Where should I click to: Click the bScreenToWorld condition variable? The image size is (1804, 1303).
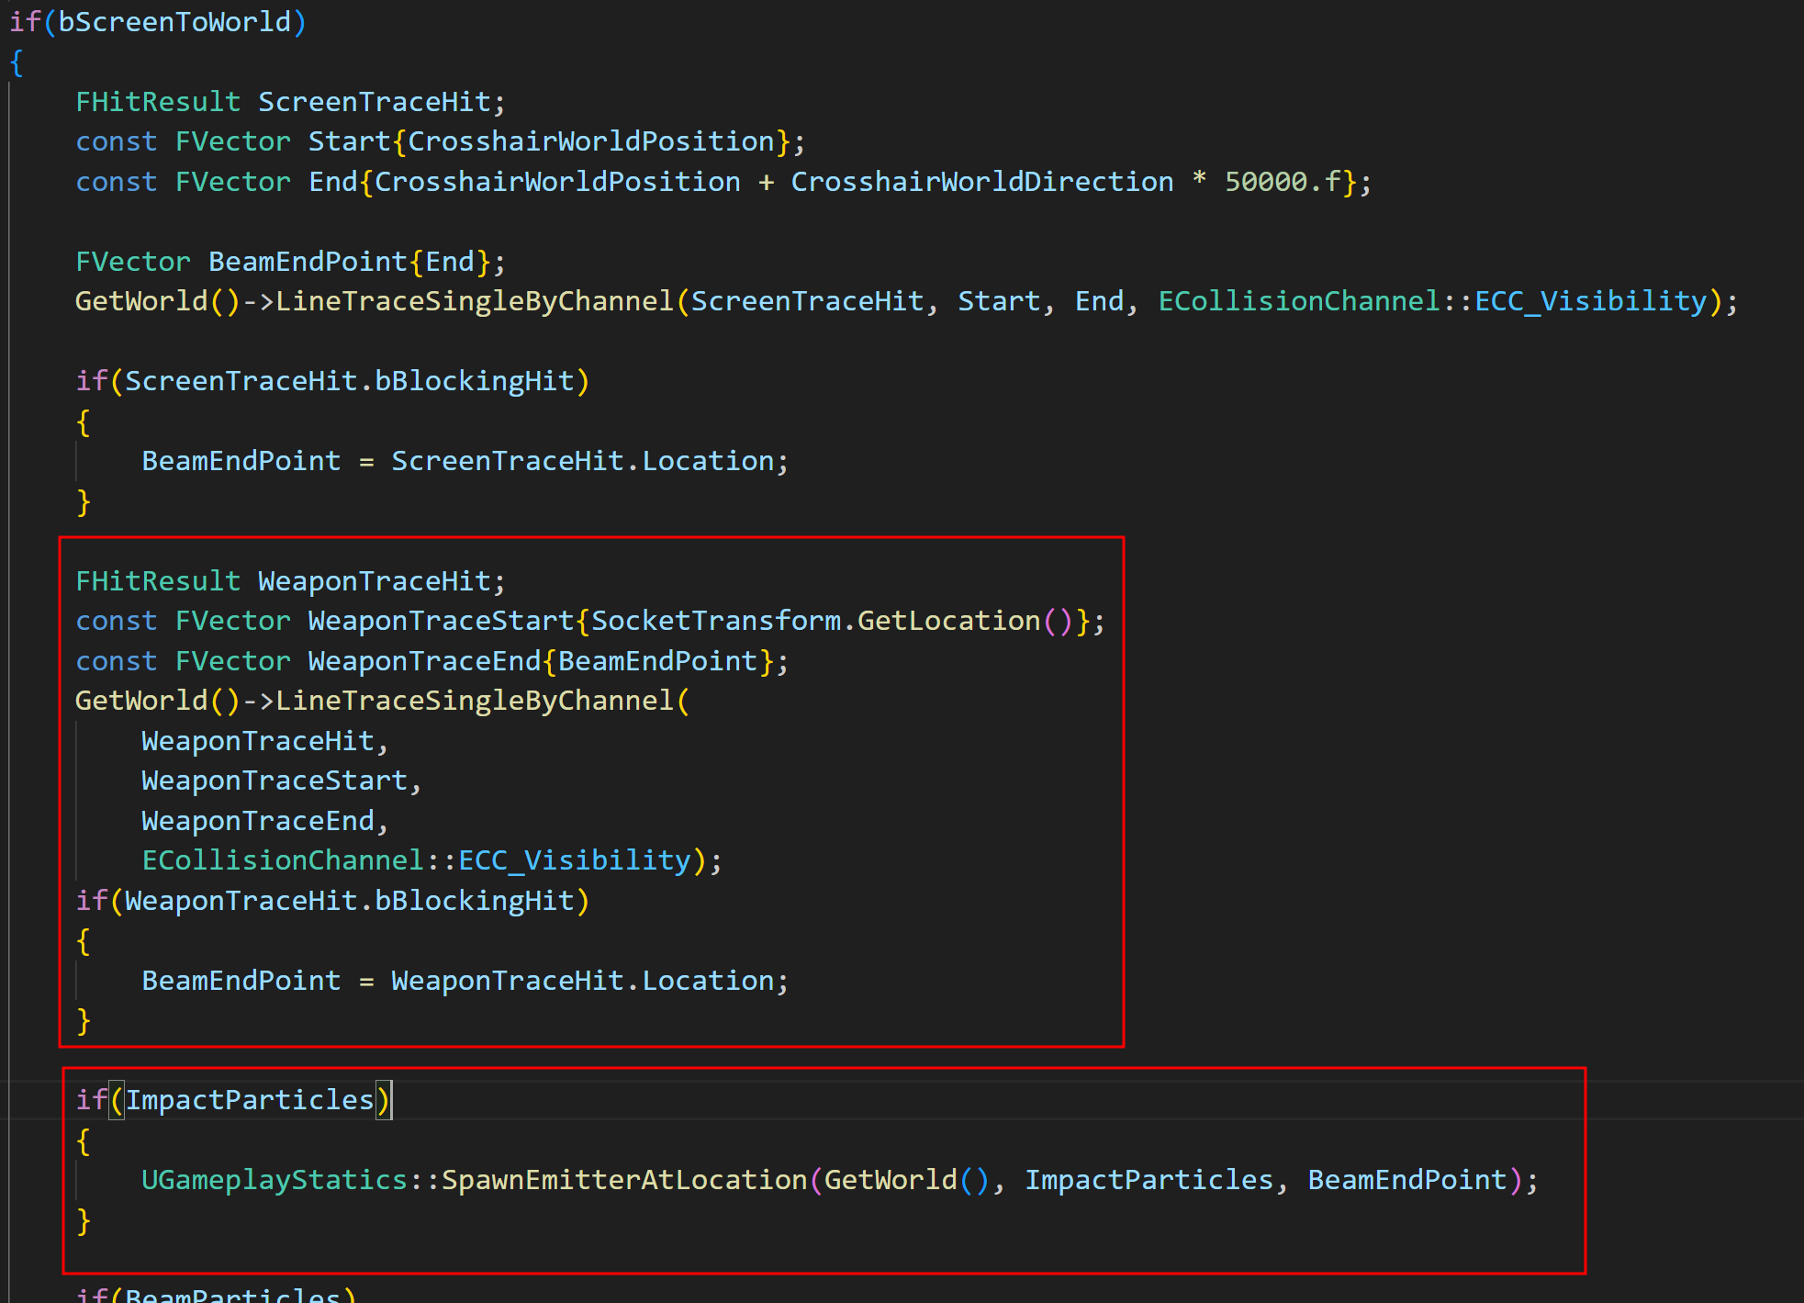(174, 22)
